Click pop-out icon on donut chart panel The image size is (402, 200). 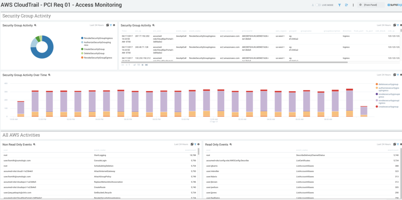(108, 25)
